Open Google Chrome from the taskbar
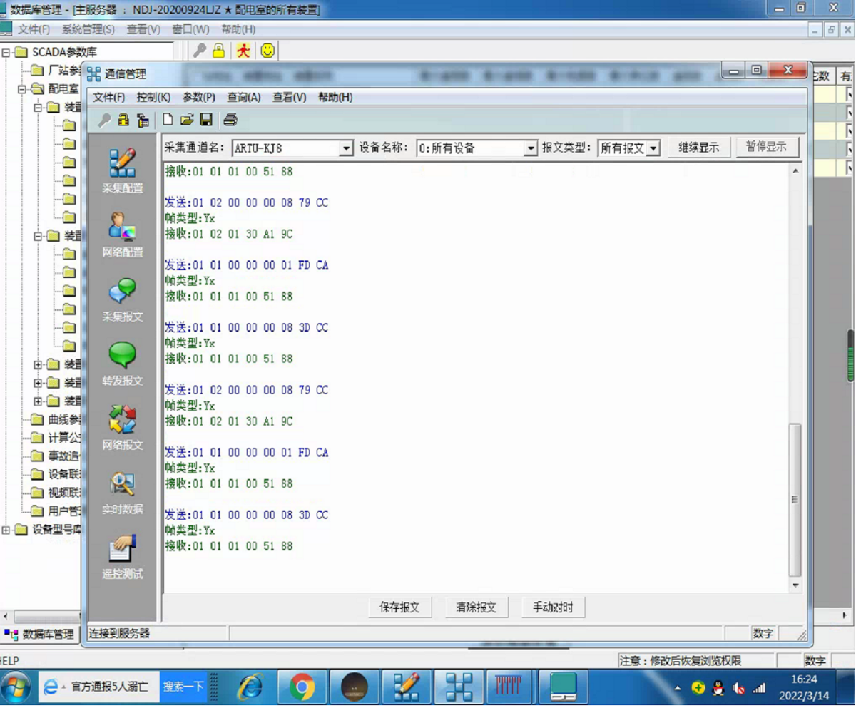Image resolution: width=856 pixels, height=713 pixels. (x=302, y=687)
